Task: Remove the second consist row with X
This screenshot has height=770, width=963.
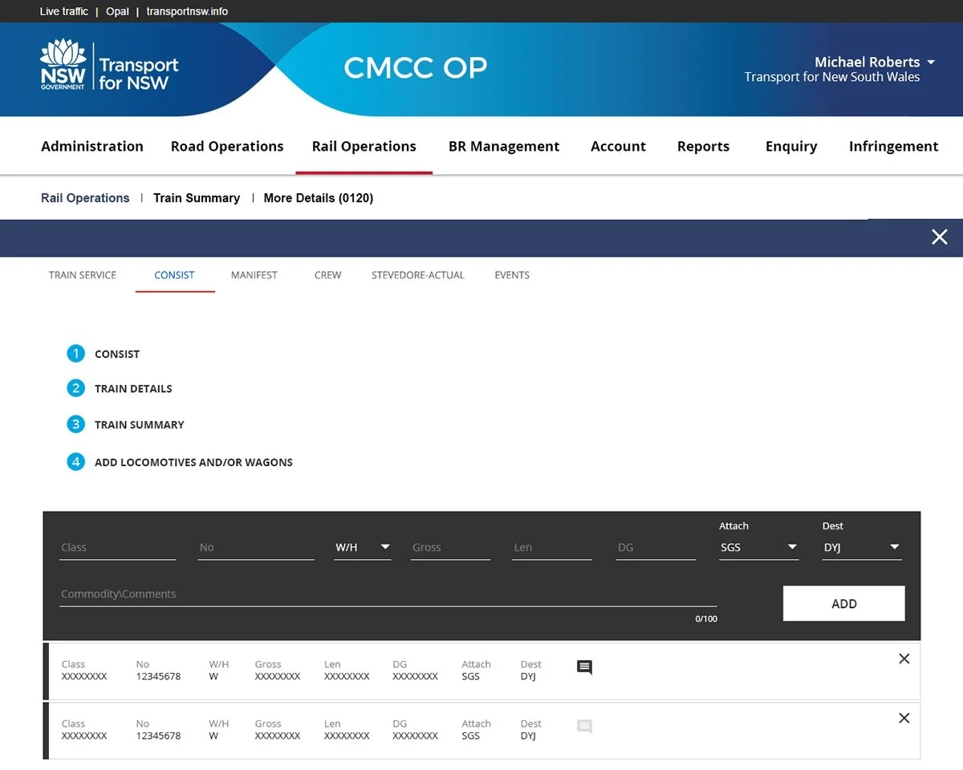Action: click(x=904, y=718)
